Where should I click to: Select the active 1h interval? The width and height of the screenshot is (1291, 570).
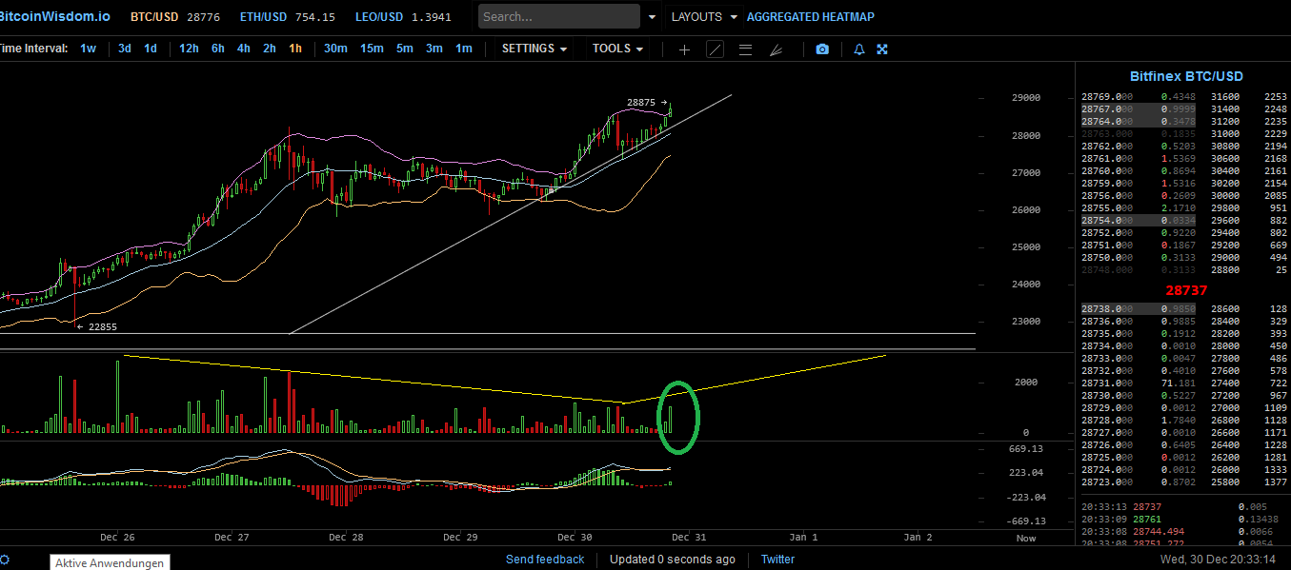pyautogui.click(x=295, y=49)
